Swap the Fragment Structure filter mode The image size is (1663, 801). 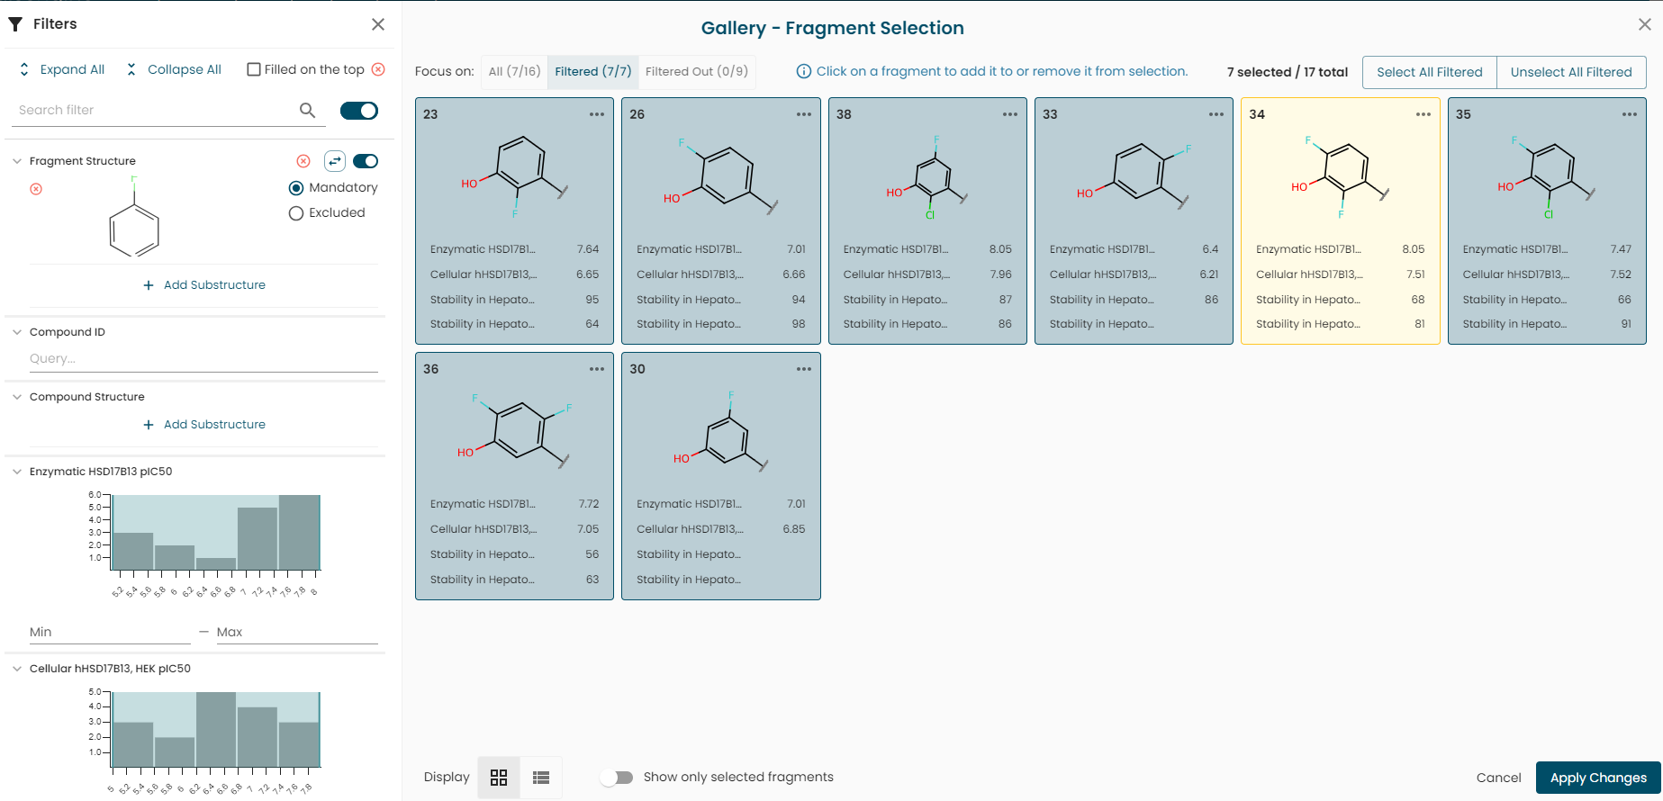335,161
